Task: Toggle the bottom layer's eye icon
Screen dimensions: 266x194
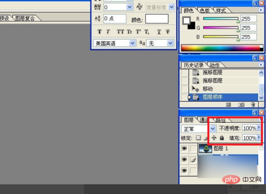Action: point(184,171)
